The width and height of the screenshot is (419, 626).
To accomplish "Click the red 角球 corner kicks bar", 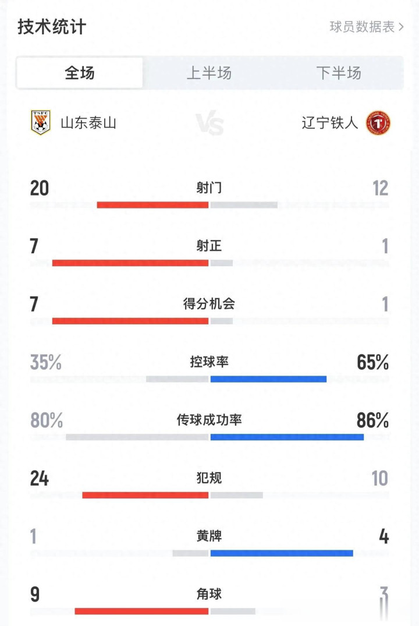I will [141, 611].
